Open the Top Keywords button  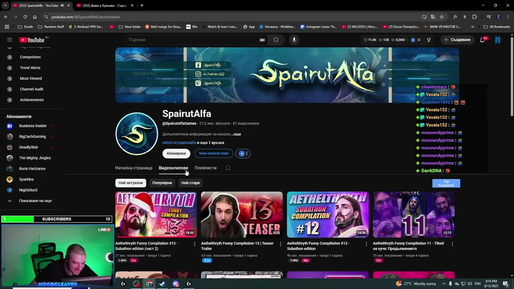pyautogui.click(x=446, y=183)
